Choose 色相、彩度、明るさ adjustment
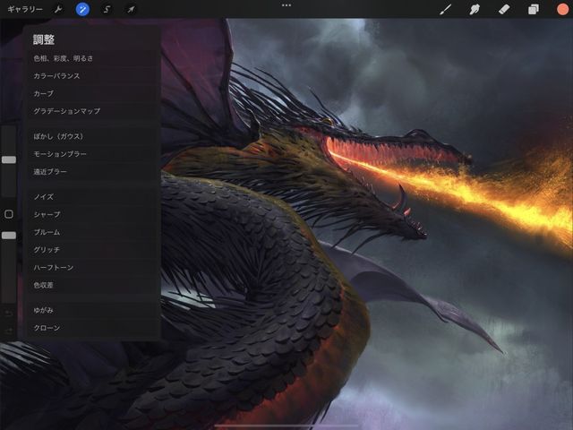573x430 pixels. pyautogui.click(x=93, y=58)
